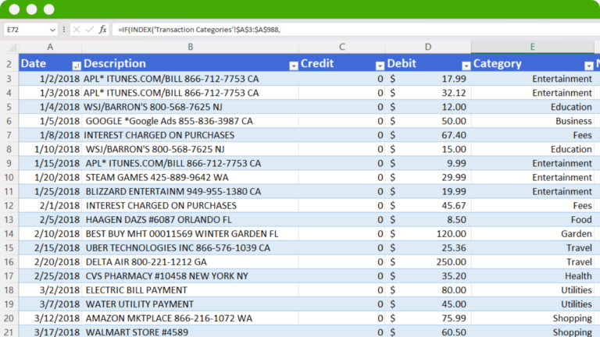This screenshot has width=600, height=337.
Task: Open the Date column filter dropdown
Action: point(76,65)
